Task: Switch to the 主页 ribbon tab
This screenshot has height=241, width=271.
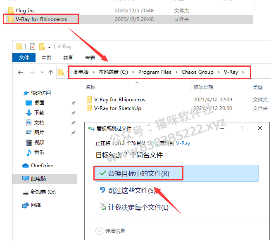Action: 46,58
